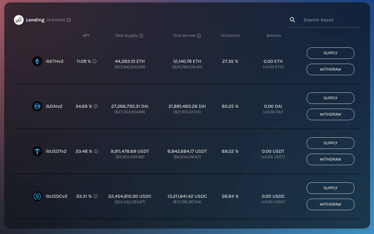Click the ibUSDTv2 Tether token icon

(x=37, y=151)
